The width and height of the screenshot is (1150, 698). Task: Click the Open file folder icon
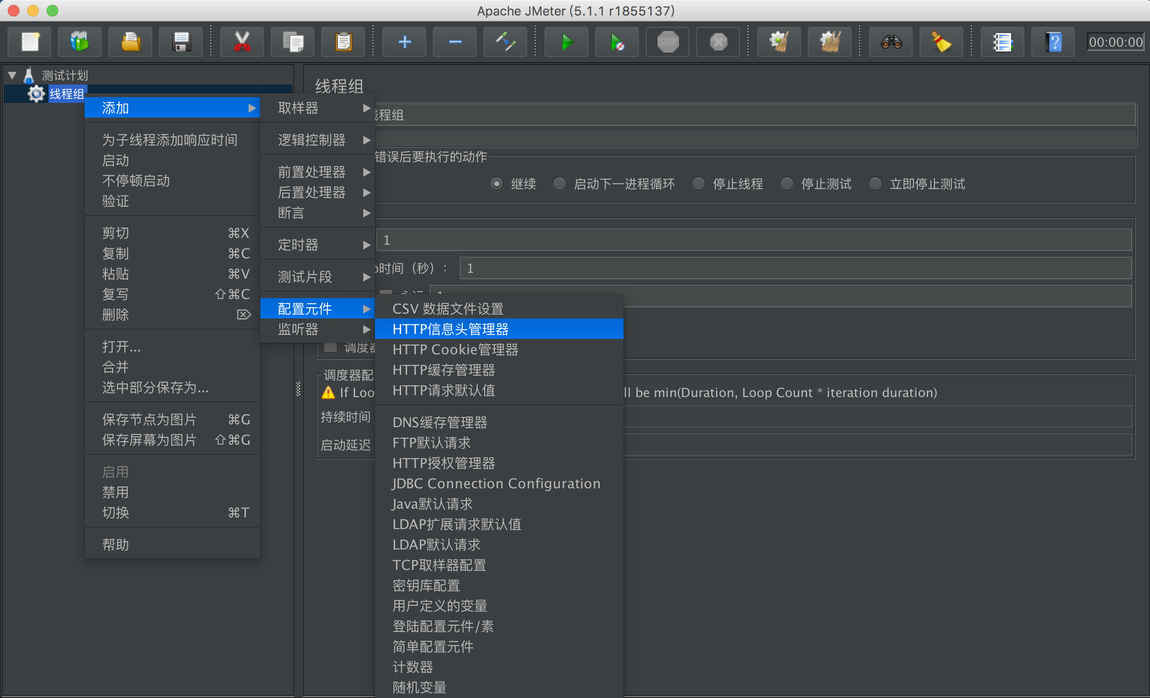click(131, 42)
